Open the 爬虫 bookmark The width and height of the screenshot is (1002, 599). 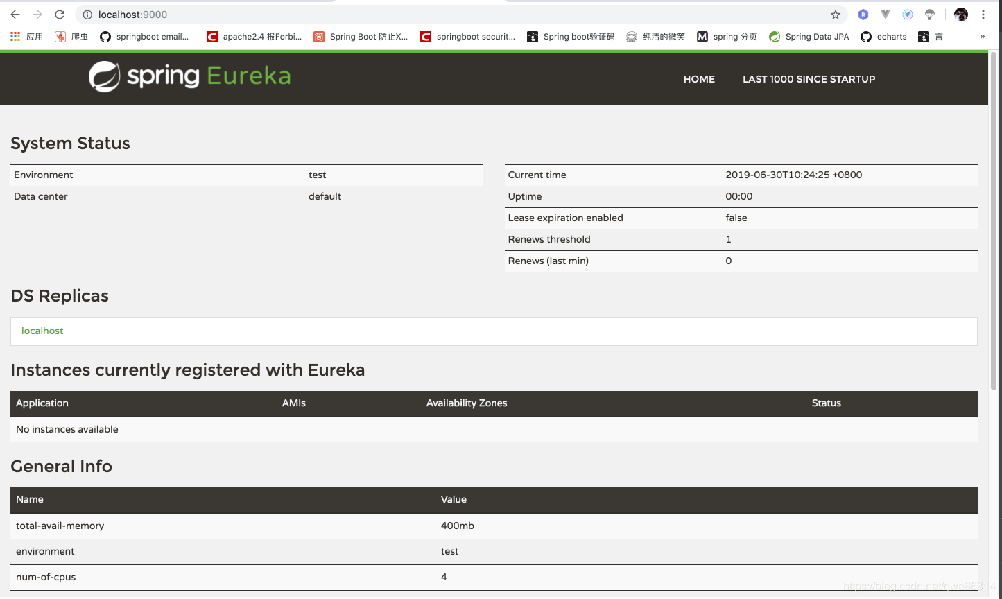(x=71, y=37)
